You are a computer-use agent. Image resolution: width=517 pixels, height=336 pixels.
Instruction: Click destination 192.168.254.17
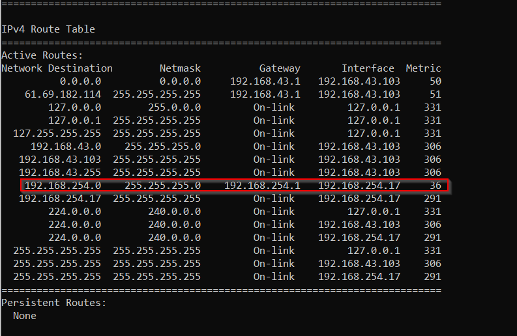point(60,199)
